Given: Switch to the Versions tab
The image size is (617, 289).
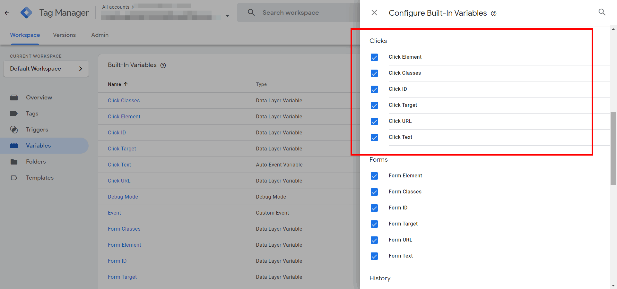Looking at the screenshot, I should pos(64,35).
